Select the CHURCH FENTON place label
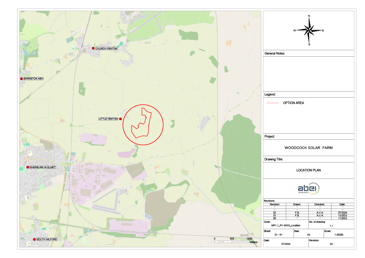Screen dimensions: 365x258 click(106, 48)
